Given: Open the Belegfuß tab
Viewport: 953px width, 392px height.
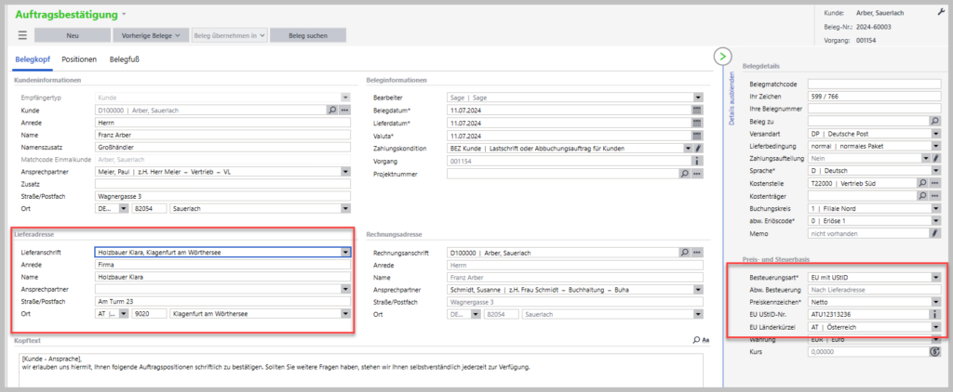Looking at the screenshot, I should [127, 59].
